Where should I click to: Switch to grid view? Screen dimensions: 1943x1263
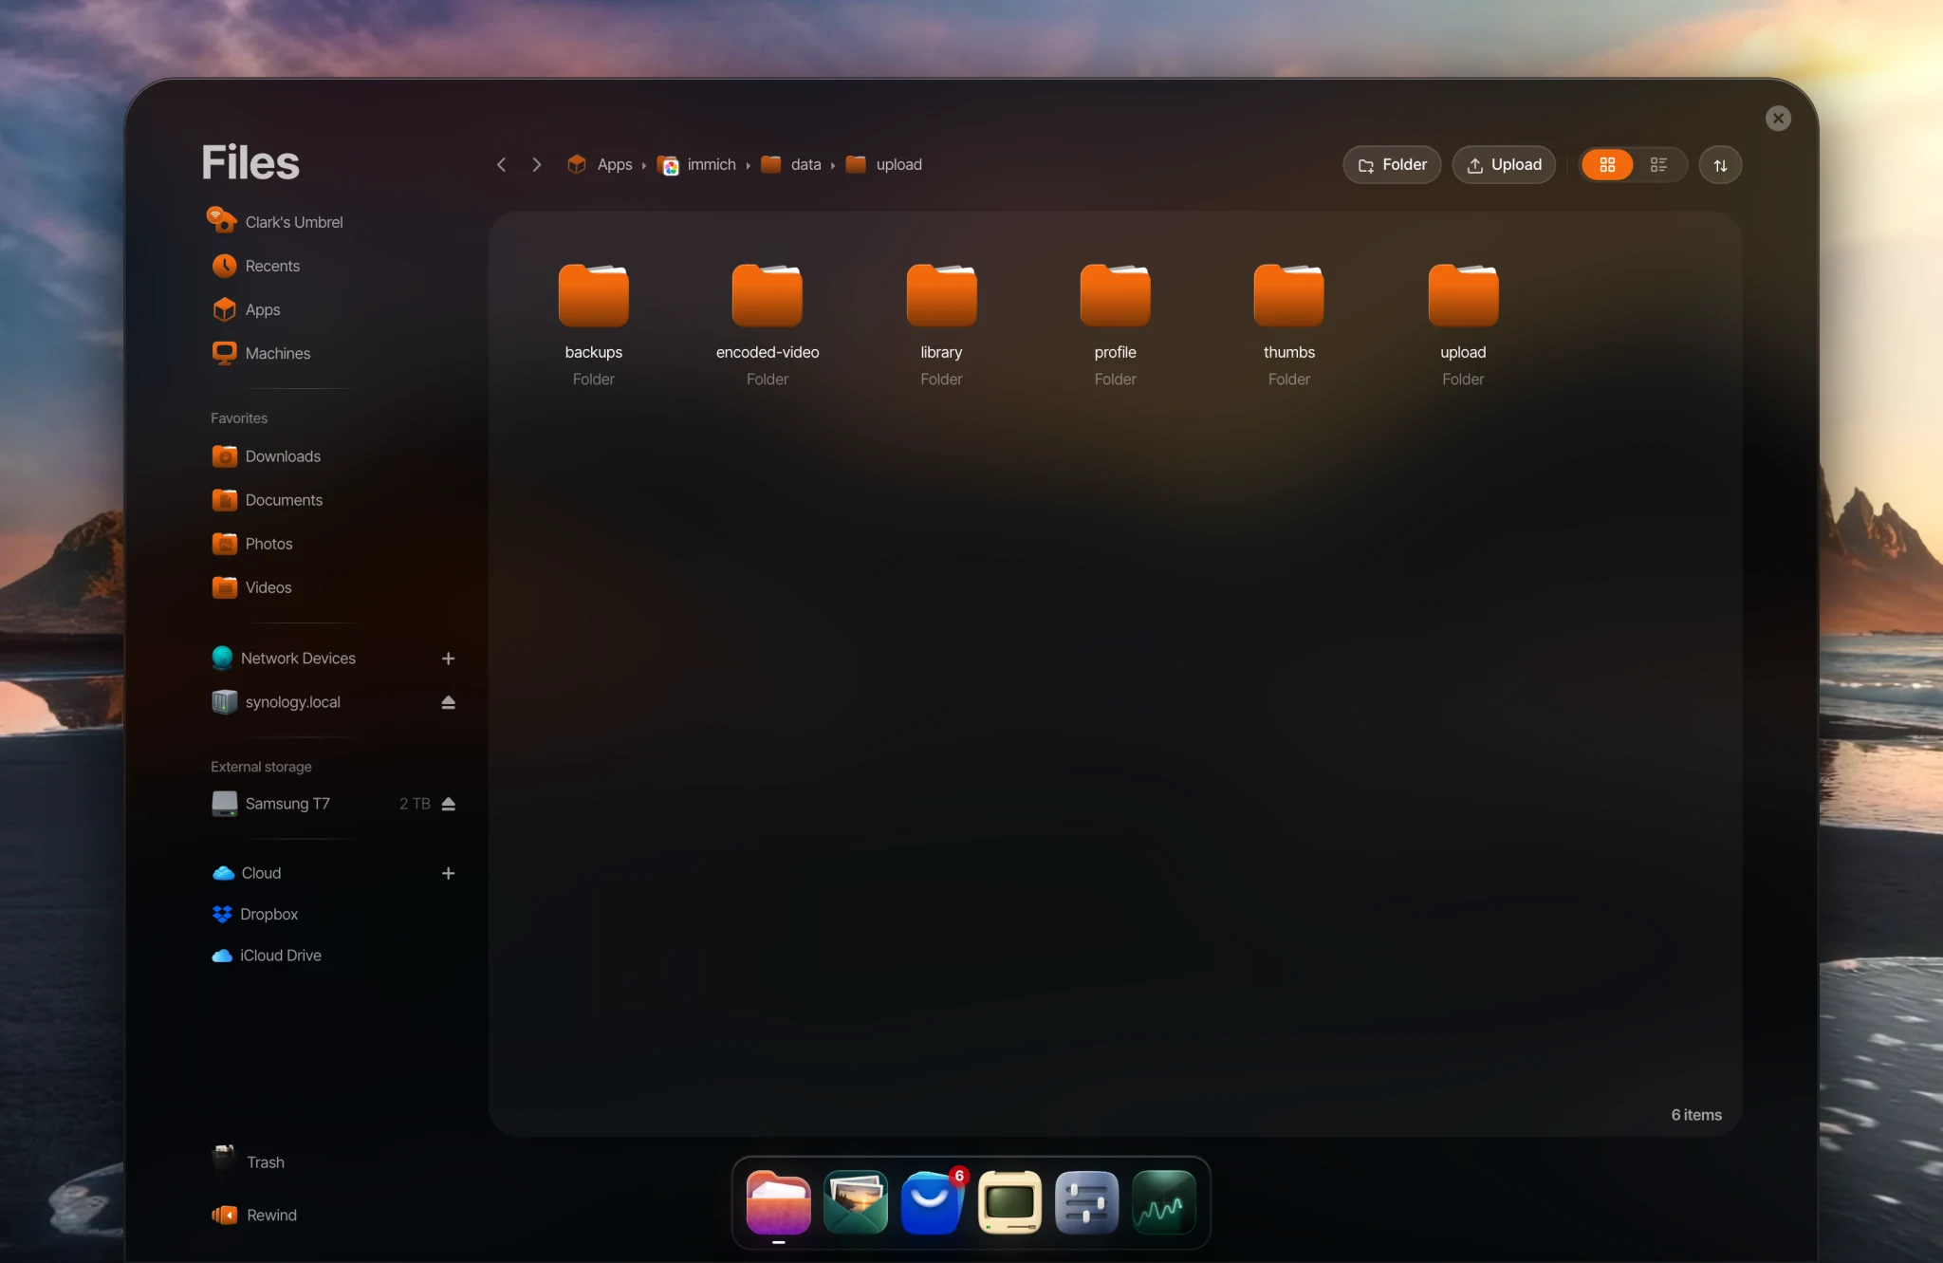[x=1607, y=165]
